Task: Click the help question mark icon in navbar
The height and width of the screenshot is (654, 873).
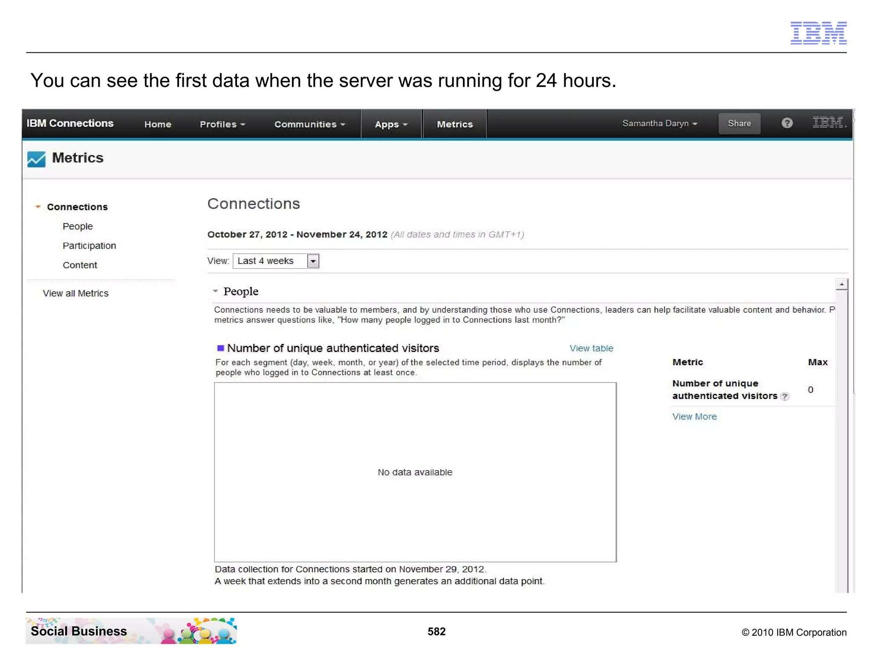Action: pyautogui.click(x=787, y=123)
